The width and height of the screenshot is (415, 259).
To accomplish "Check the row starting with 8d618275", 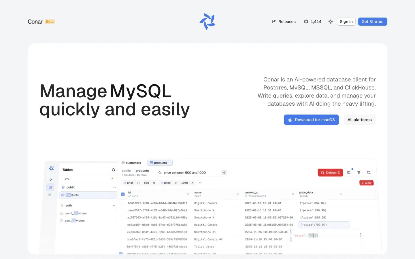I will 122,203.
